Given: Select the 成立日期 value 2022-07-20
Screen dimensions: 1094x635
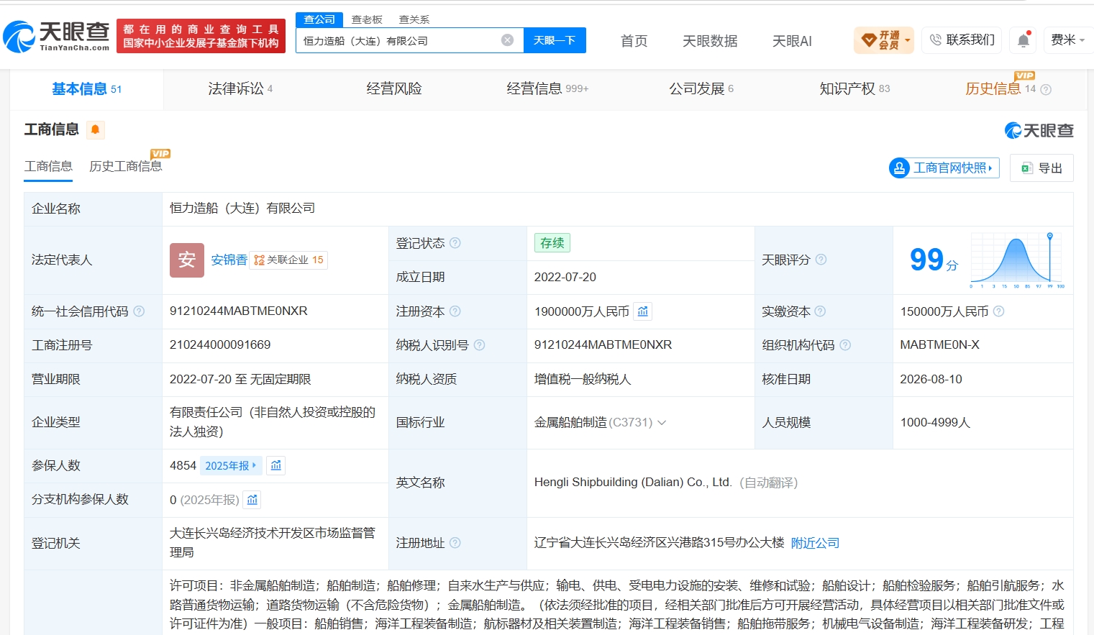Looking at the screenshot, I should (x=565, y=278).
